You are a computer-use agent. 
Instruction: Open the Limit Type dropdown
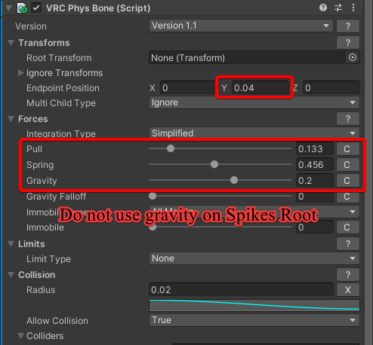[x=254, y=258]
